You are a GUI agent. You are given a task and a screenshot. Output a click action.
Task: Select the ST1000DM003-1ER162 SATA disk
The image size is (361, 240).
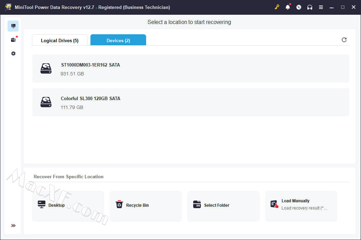[x=190, y=69]
